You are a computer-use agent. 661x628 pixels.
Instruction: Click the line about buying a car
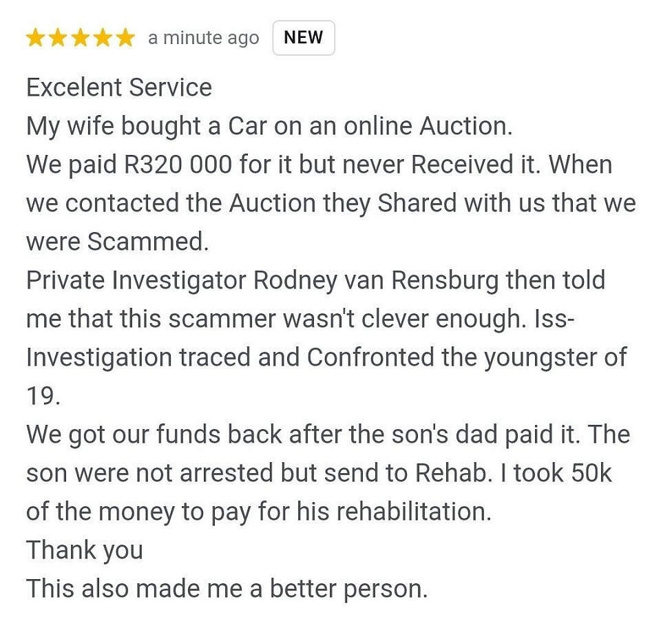click(267, 126)
